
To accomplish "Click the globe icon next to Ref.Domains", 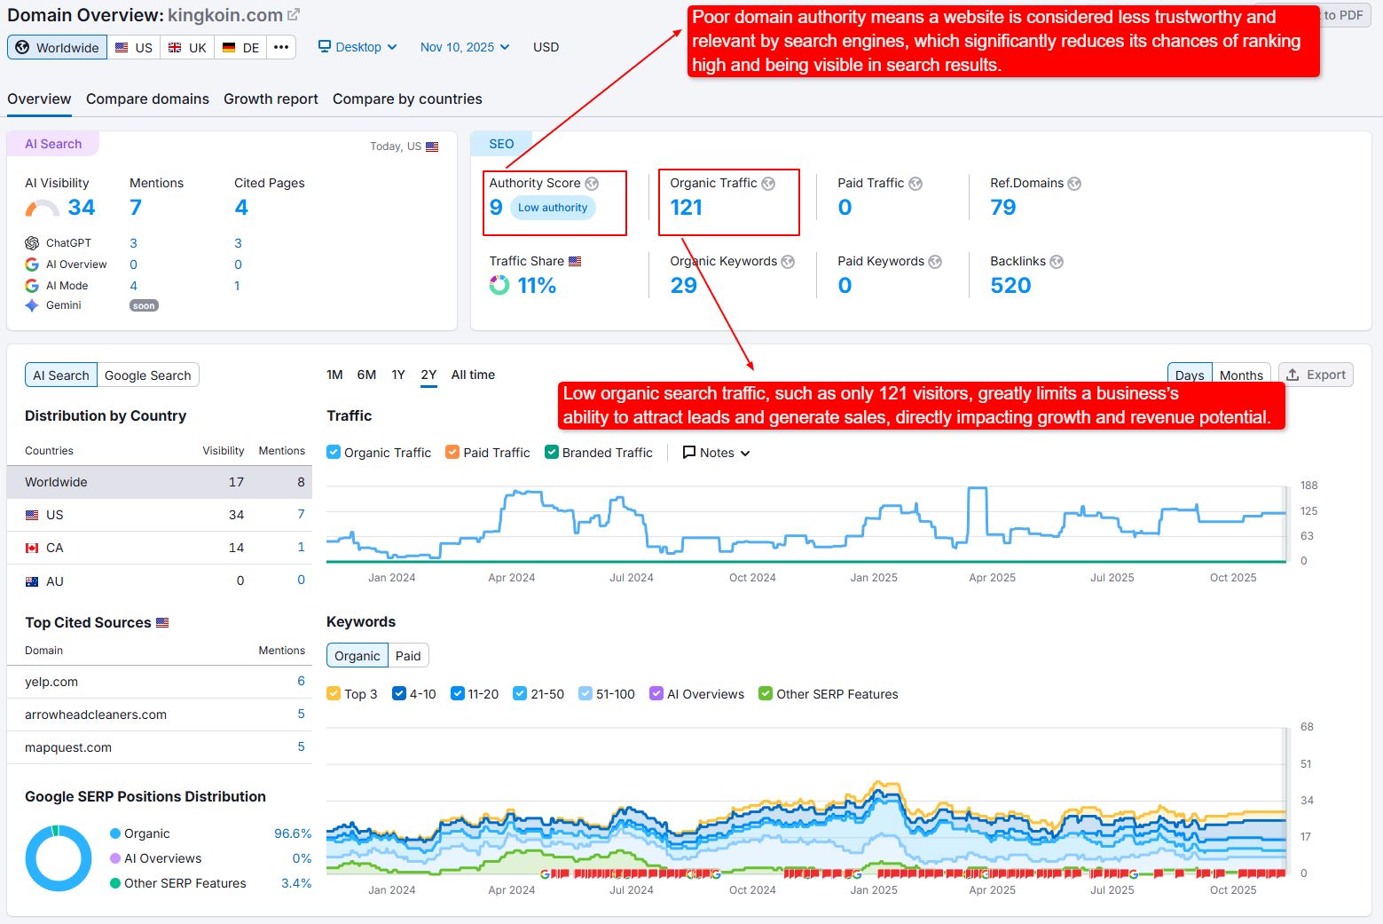I will 1074,184.
